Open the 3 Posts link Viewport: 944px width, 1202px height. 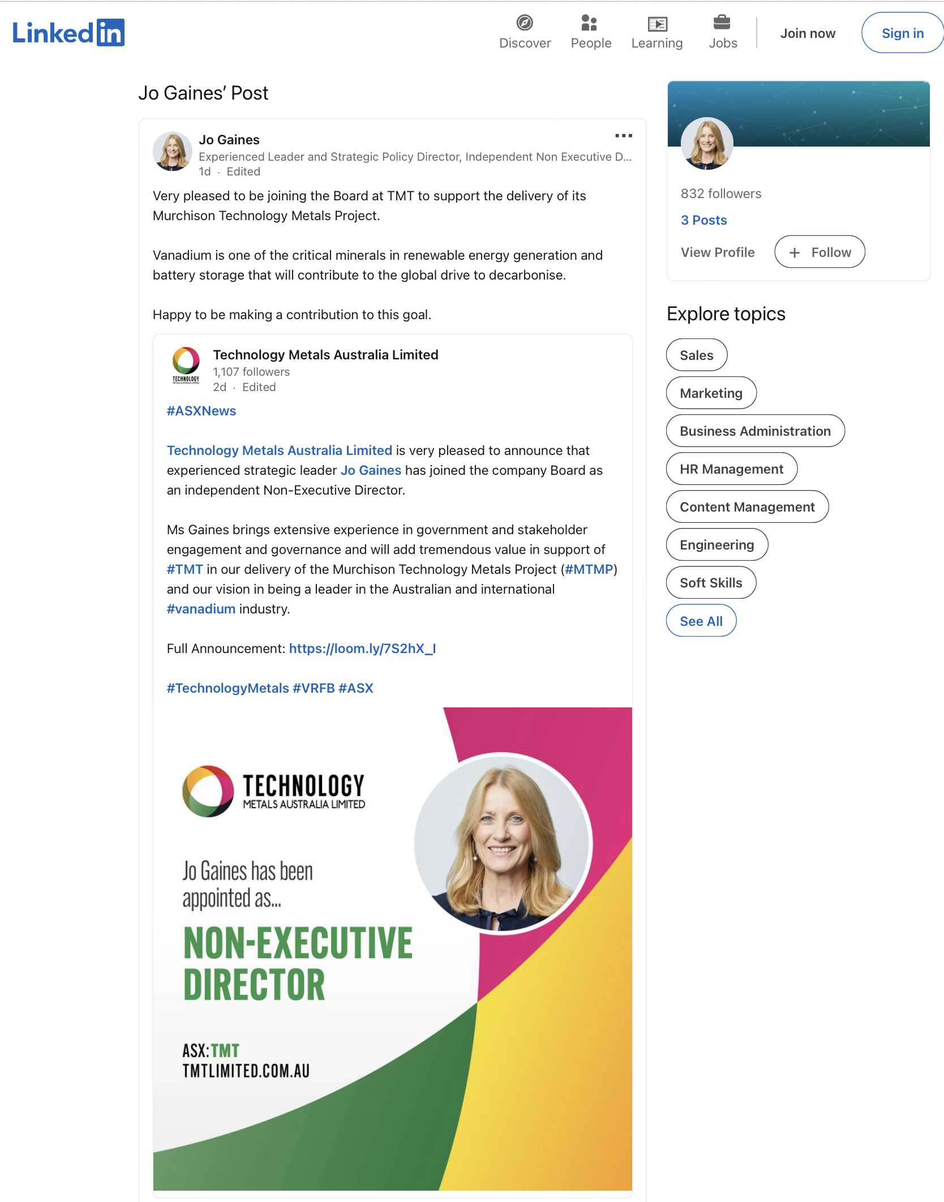click(x=703, y=220)
